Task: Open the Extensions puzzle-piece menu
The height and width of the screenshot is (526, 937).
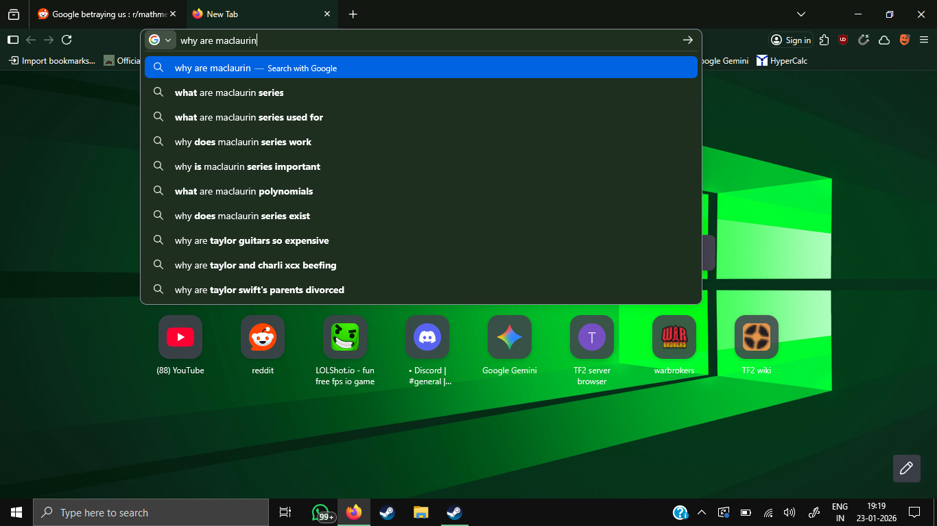Action: coord(825,40)
